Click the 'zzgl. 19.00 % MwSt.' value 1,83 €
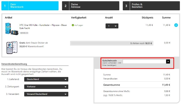 pyautogui.click(x=167, y=95)
